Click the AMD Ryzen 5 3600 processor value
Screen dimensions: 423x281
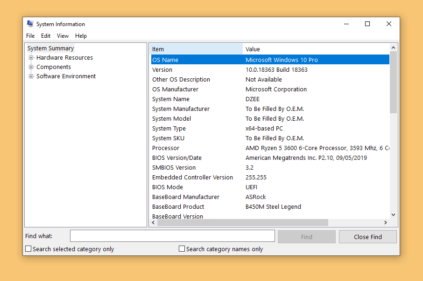click(x=317, y=148)
